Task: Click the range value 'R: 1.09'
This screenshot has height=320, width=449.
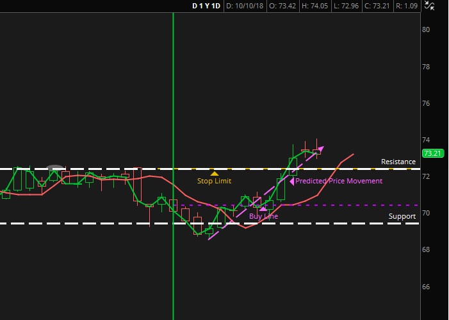Action: (407, 6)
